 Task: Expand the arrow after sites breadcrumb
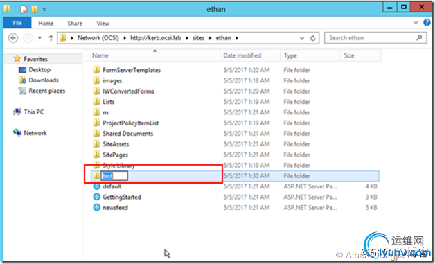(x=211, y=38)
